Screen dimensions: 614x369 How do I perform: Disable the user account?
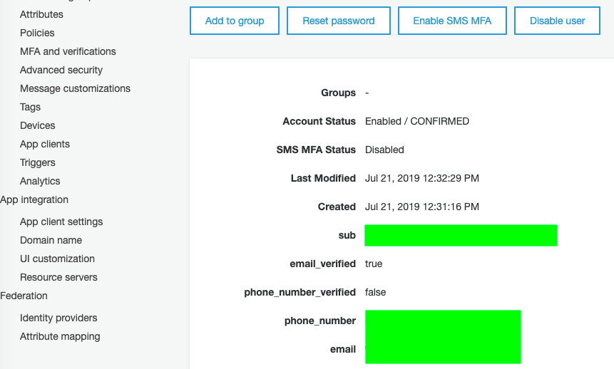pos(557,21)
